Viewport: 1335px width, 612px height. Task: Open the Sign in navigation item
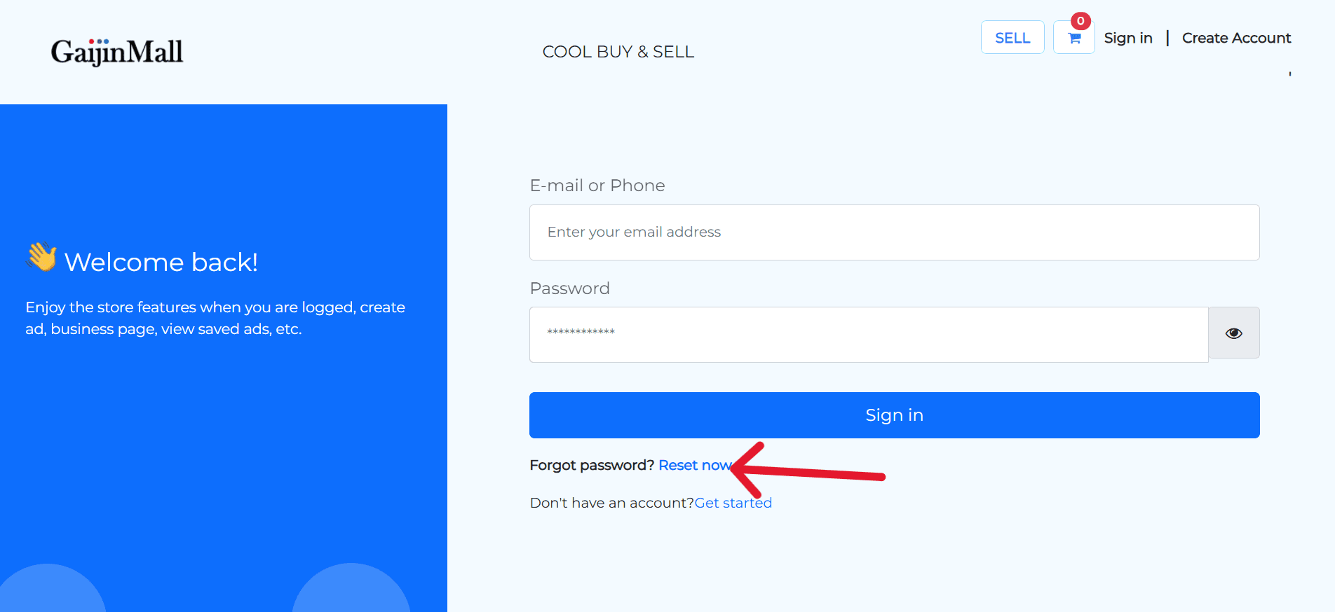coord(1128,38)
